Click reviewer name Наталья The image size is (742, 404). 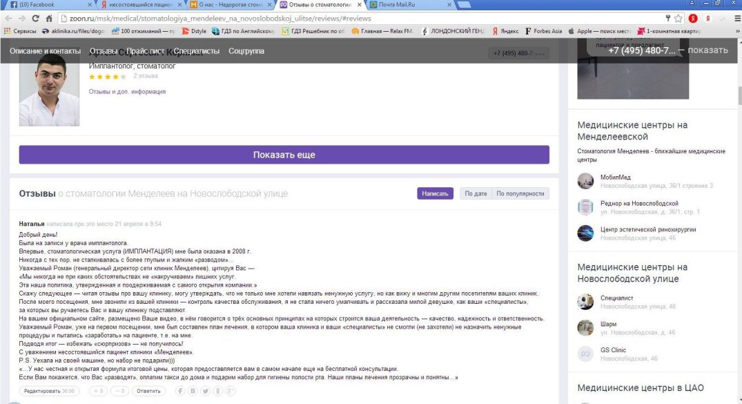point(32,224)
